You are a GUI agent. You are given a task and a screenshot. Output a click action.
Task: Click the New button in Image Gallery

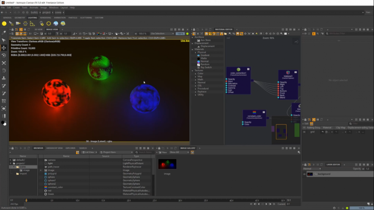(x=163, y=152)
